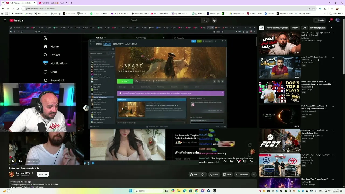Go back in browser history

(3, 9)
